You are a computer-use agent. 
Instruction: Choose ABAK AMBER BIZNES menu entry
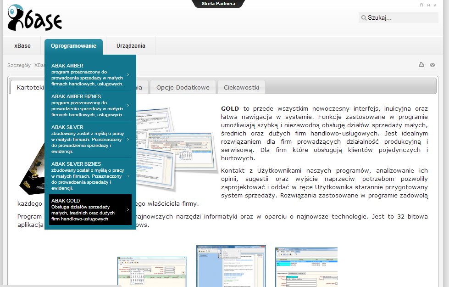point(90,106)
